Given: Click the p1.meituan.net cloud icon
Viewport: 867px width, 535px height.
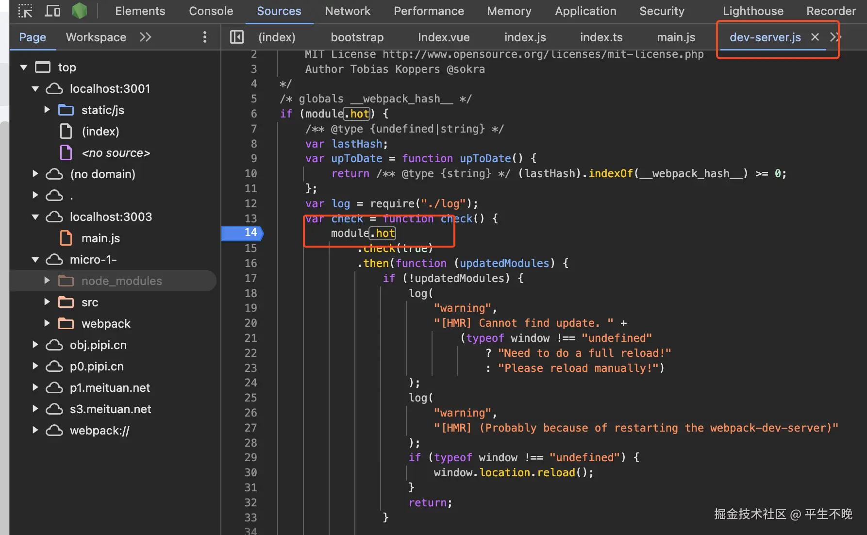Looking at the screenshot, I should click(54, 388).
